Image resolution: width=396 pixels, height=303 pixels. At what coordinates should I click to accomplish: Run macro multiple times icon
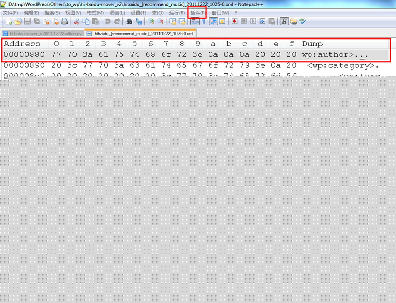click(x=262, y=22)
